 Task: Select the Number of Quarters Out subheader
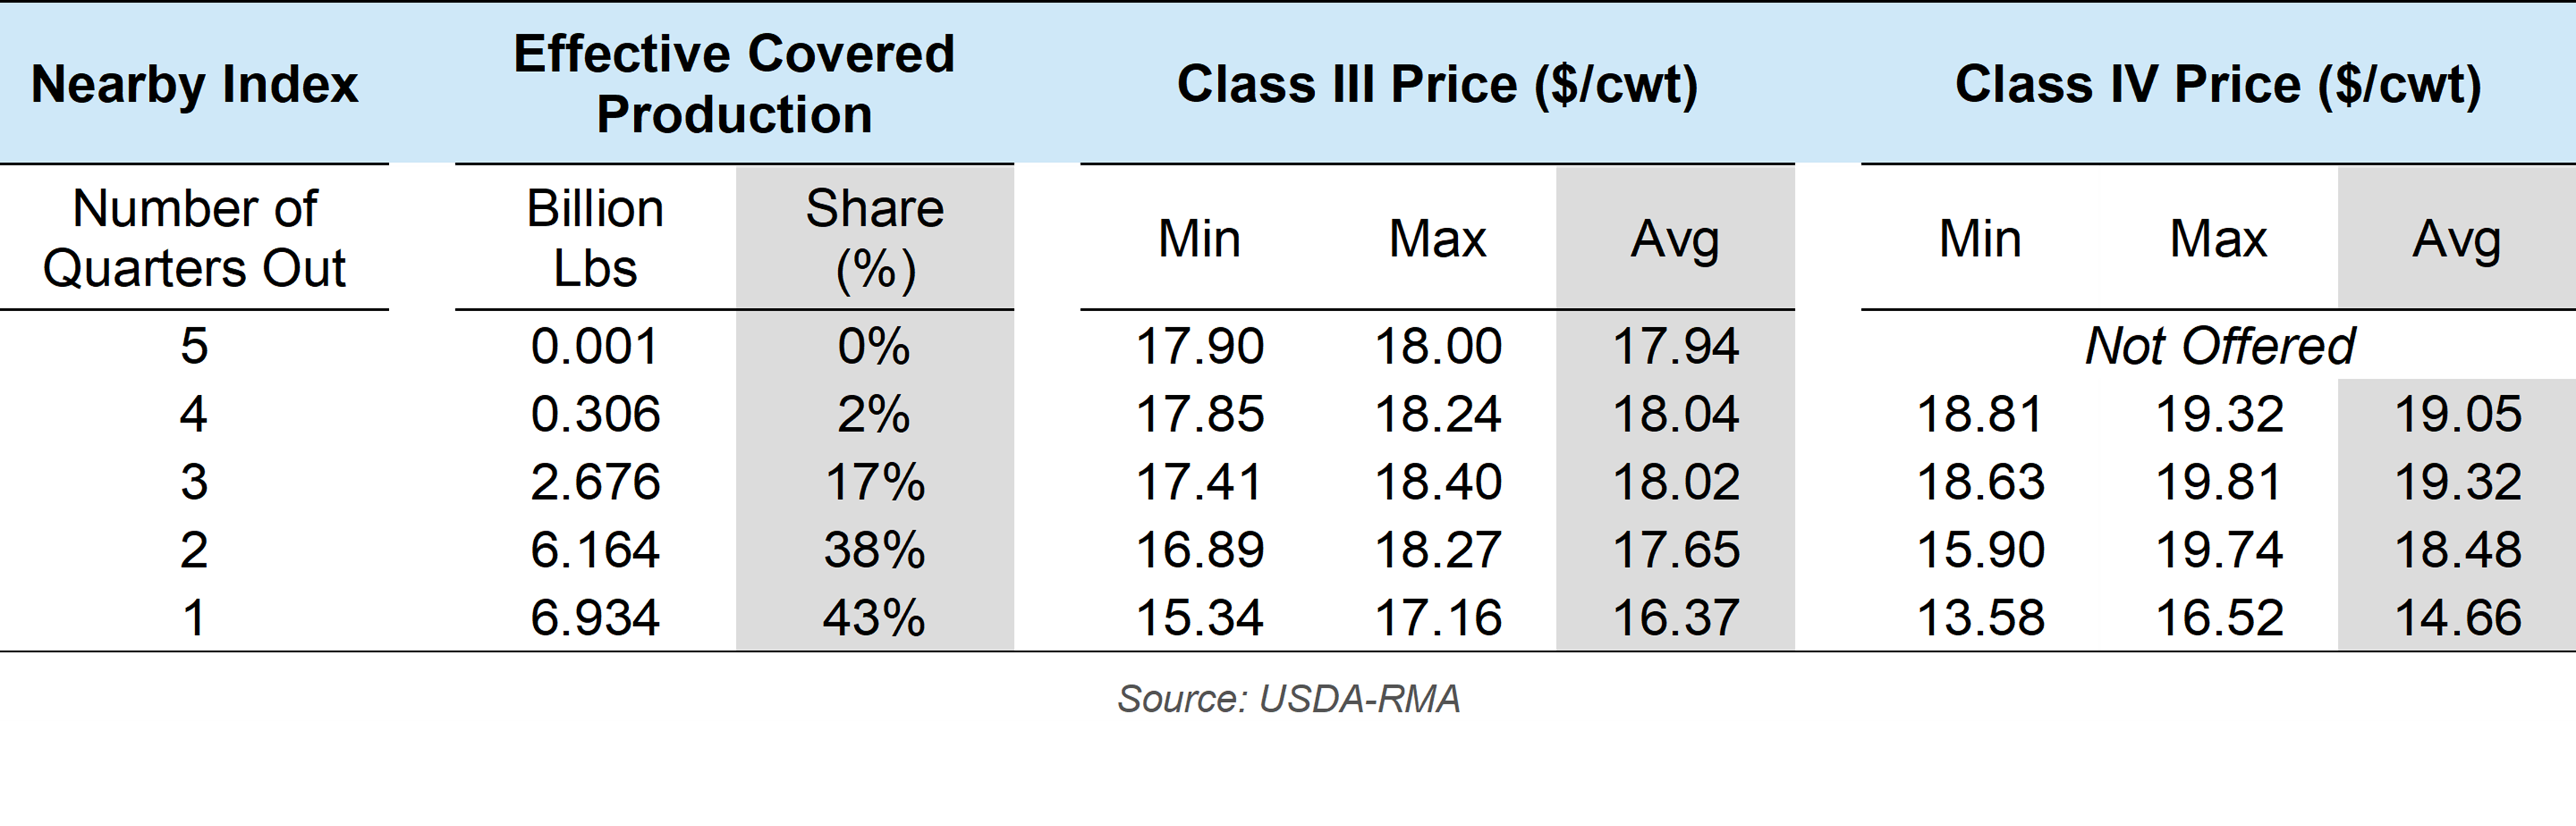(x=194, y=239)
